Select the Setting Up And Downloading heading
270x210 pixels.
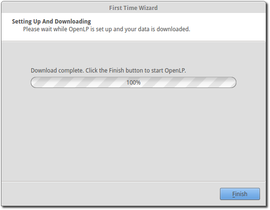[x=51, y=22]
